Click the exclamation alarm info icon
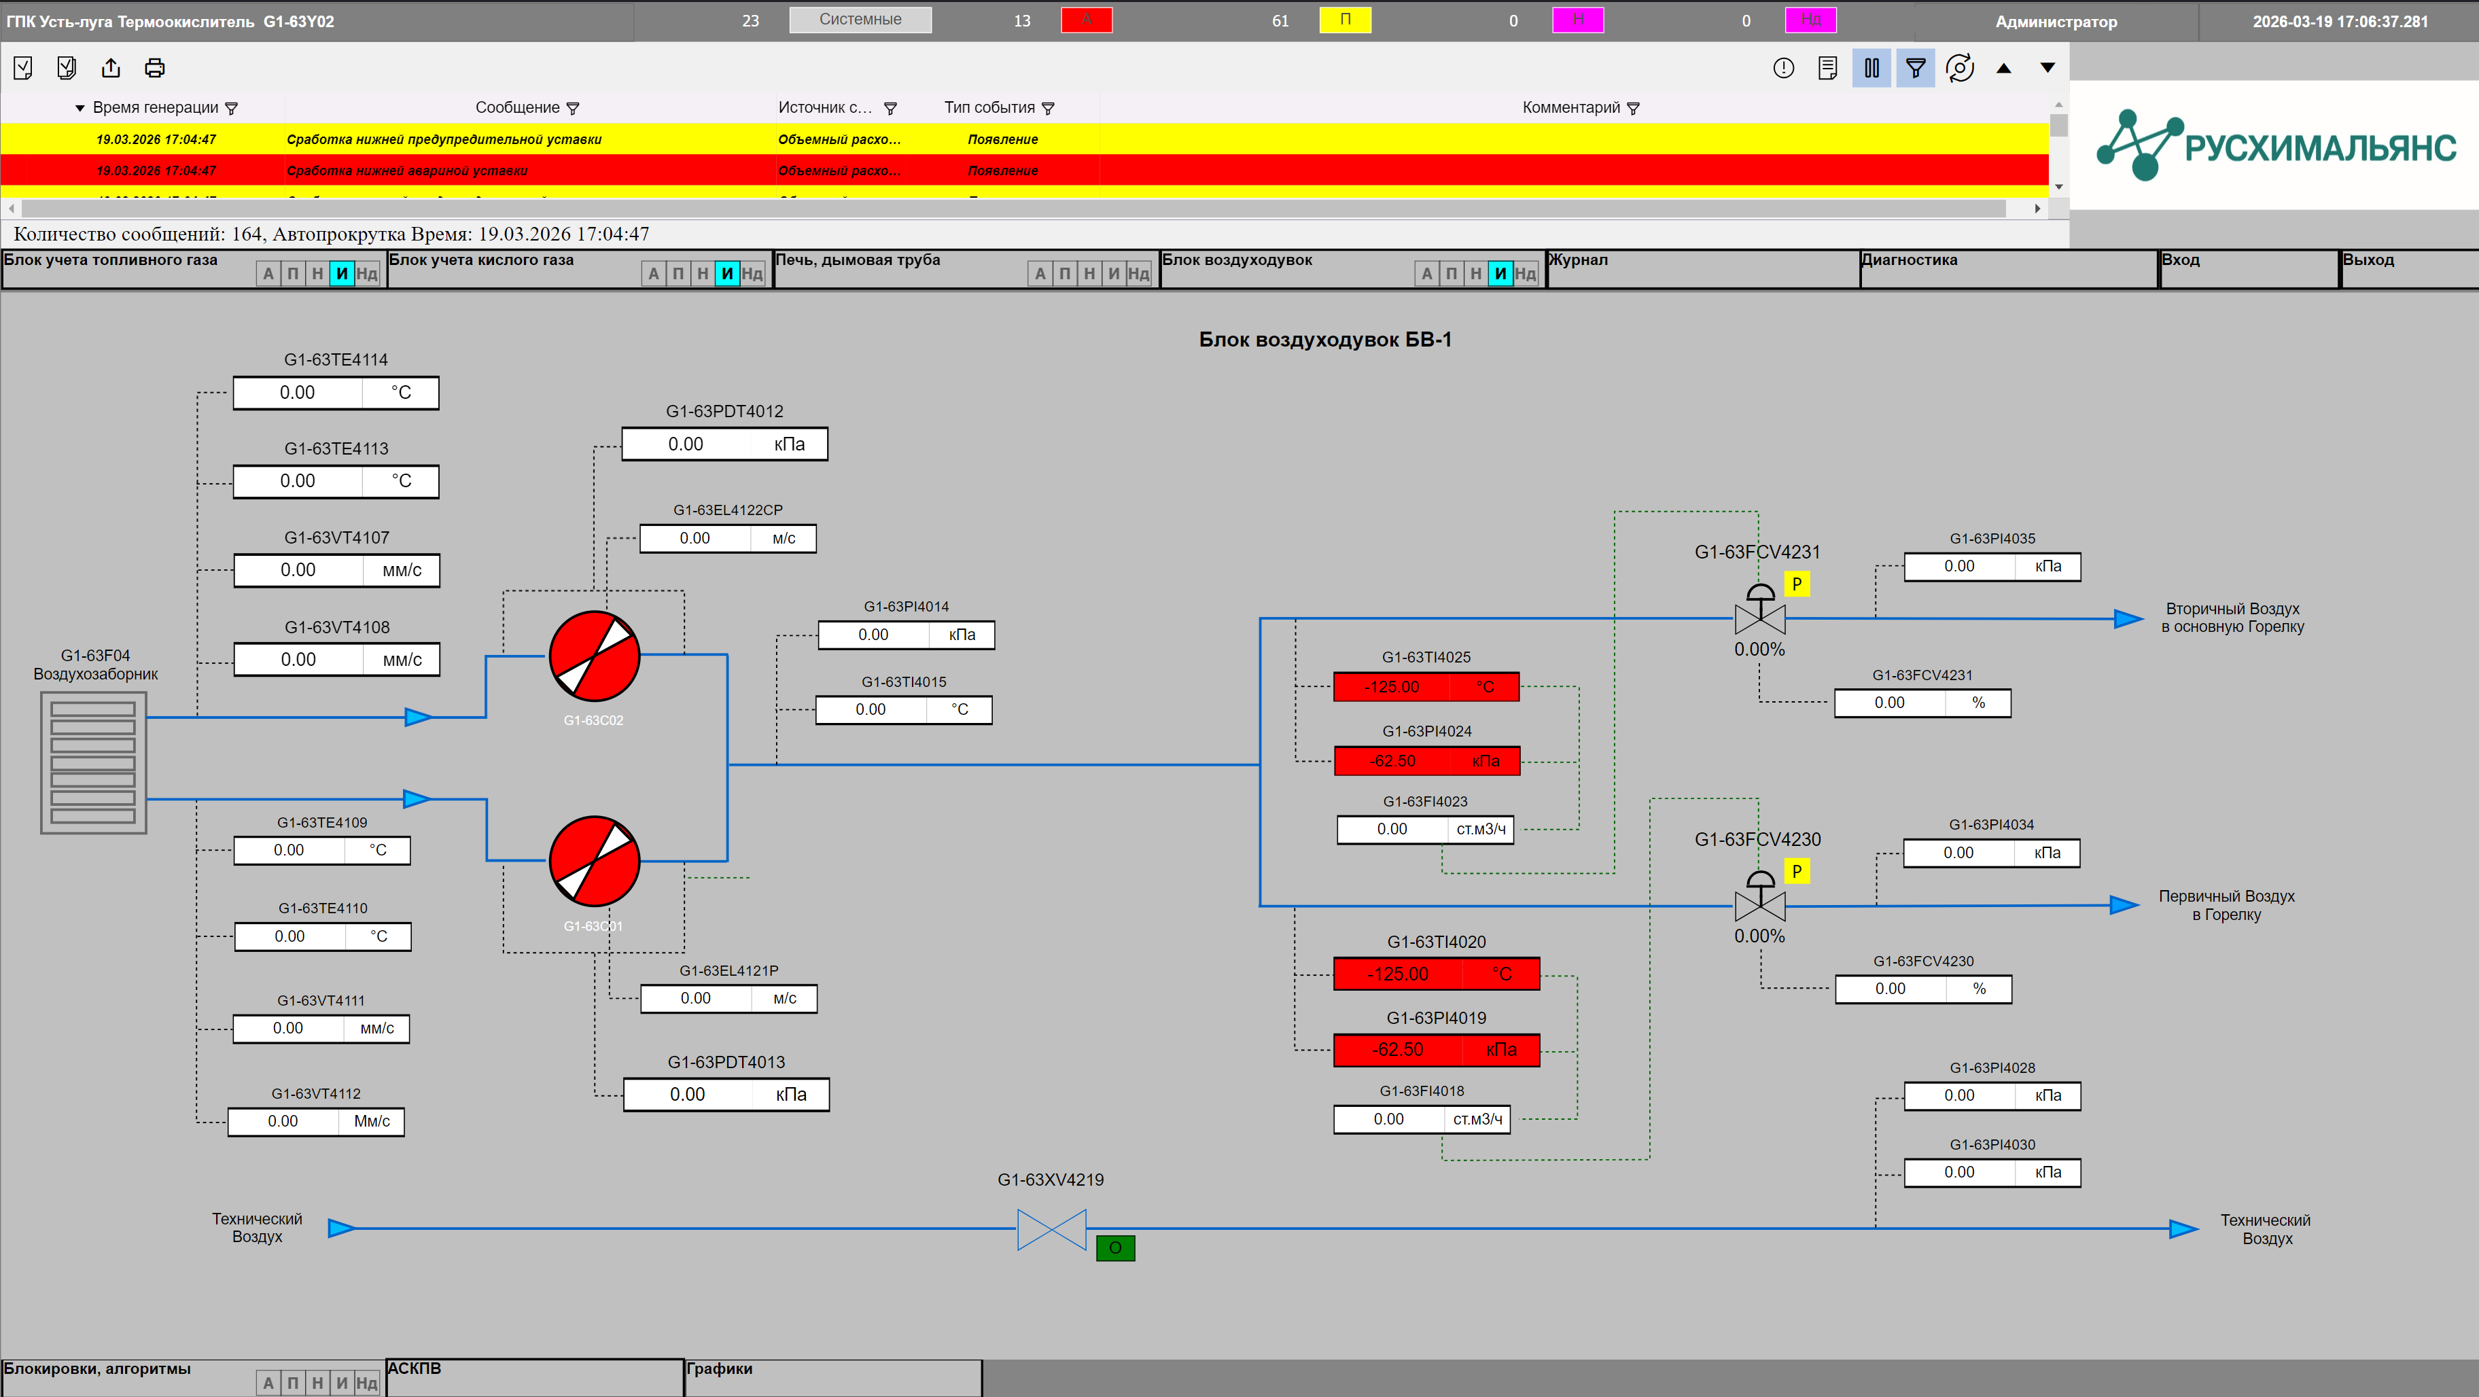Image resolution: width=2479 pixels, height=1397 pixels. (x=1783, y=67)
